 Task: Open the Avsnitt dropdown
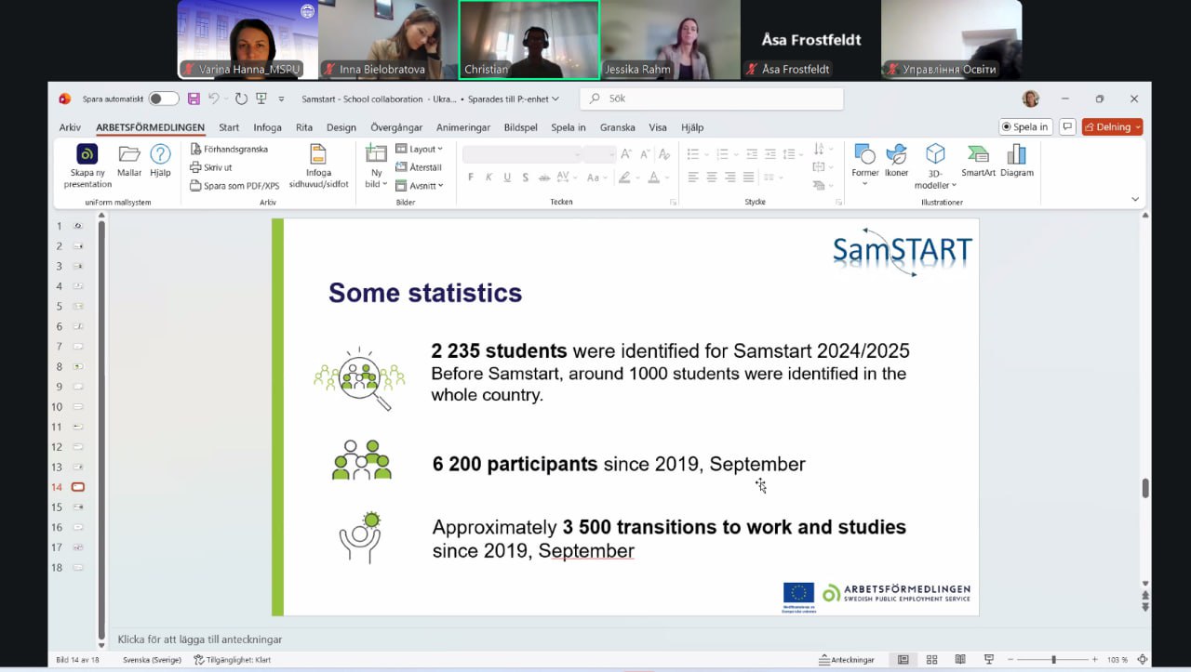420,186
